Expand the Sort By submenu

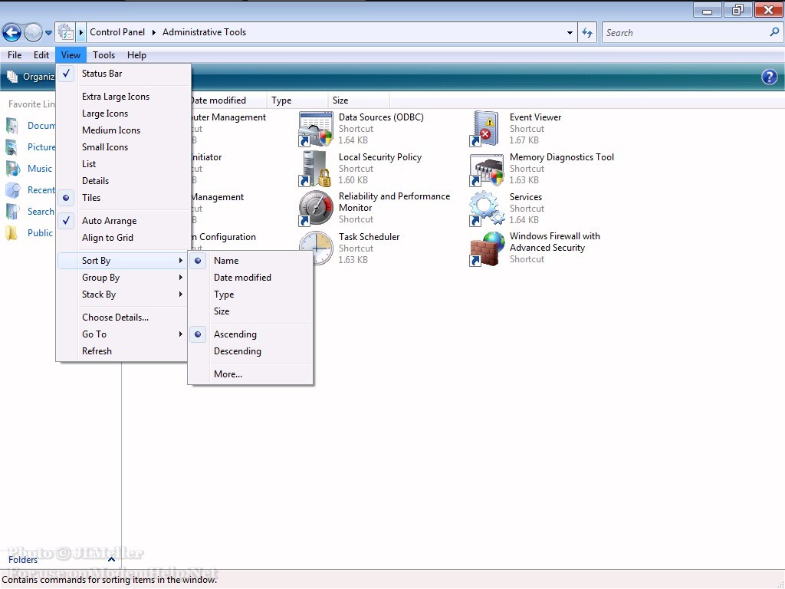(123, 261)
